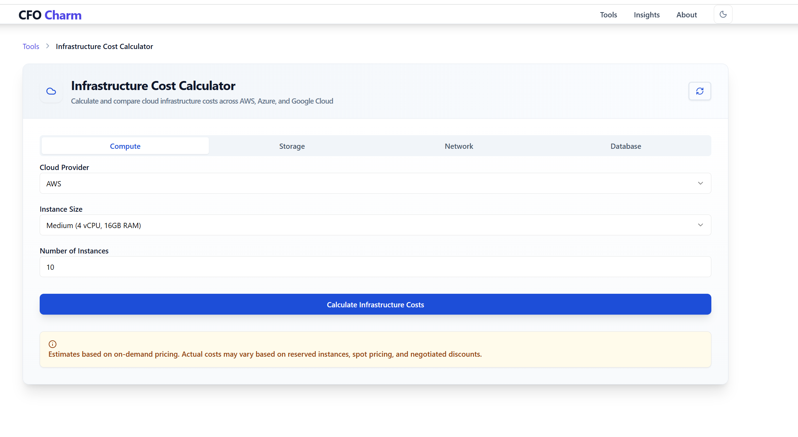Image resolution: width=798 pixels, height=437 pixels.
Task: Expand Instance Size dropdown chevron
Action: (700, 225)
